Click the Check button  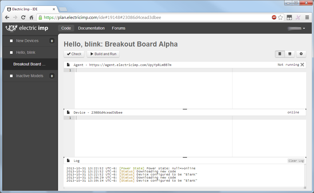pos(74,54)
